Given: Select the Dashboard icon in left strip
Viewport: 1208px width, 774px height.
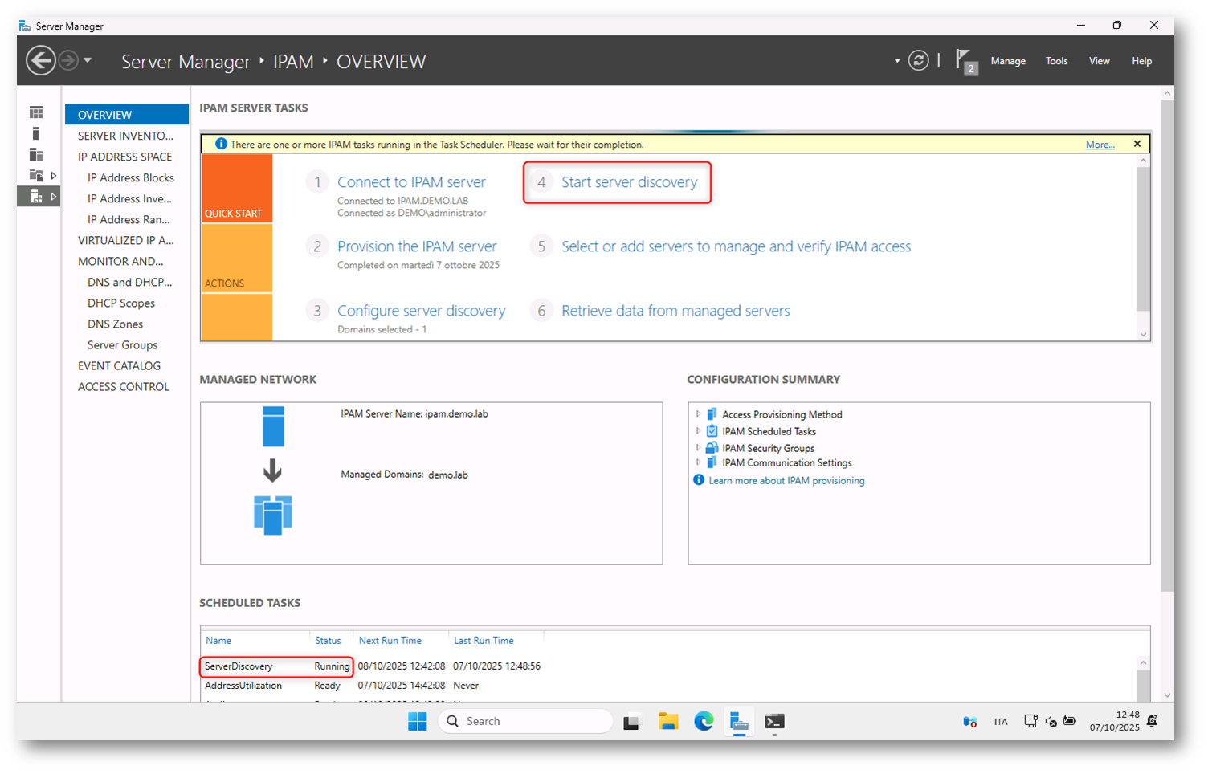Looking at the screenshot, I should pos(36,112).
